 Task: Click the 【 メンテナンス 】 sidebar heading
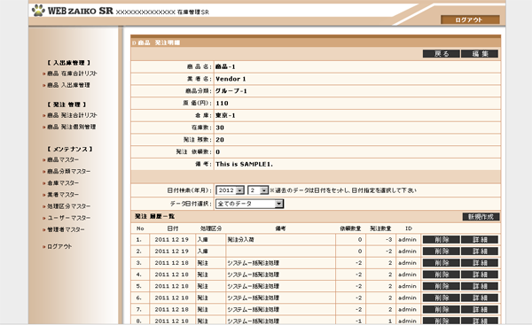point(69,149)
